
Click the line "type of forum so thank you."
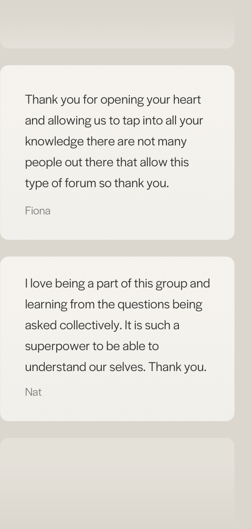pos(97,183)
